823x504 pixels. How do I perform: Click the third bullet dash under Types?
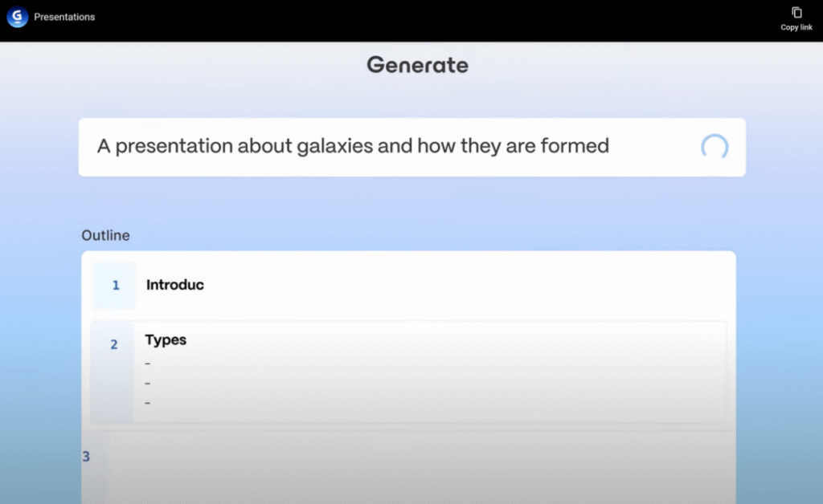[148, 403]
